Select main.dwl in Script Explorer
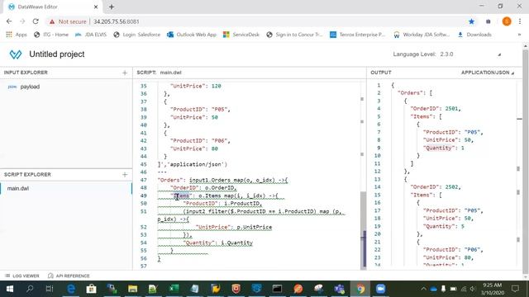This screenshot has height=297, width=529. pyautogui.click(x=18, y=188)
